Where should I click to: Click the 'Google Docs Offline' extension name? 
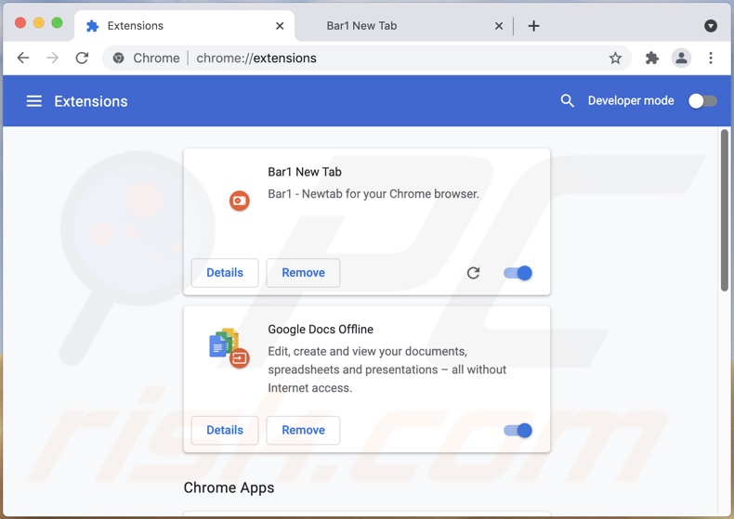(x=321, y=330)
